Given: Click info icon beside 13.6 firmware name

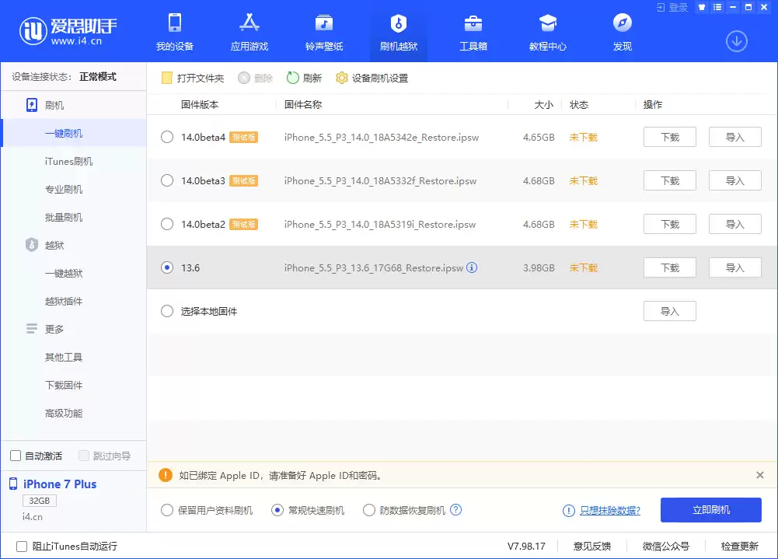Looking at the screenshot, I should [x=472, y=267].
